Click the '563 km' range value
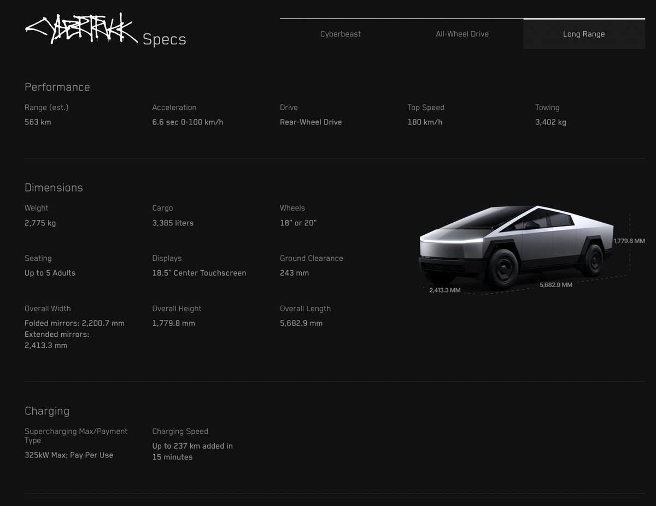The image size is (656, 506). (x=38, y=122)
